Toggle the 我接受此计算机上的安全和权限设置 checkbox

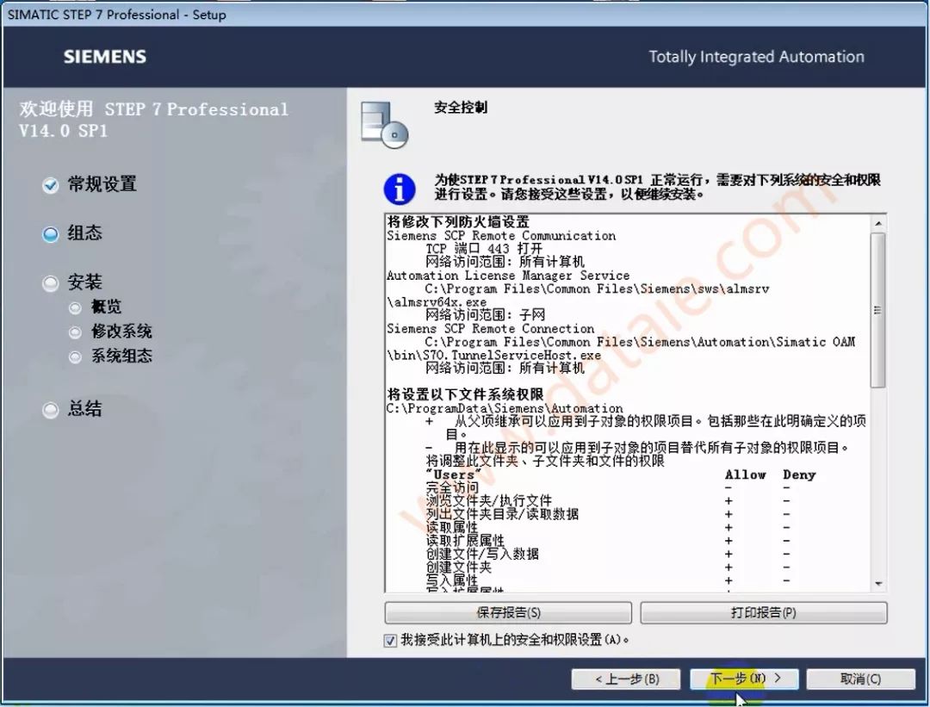[390, 641]
